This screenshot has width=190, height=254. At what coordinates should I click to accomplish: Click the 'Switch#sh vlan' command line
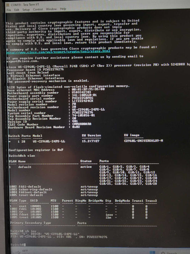[x=22, y=156]
